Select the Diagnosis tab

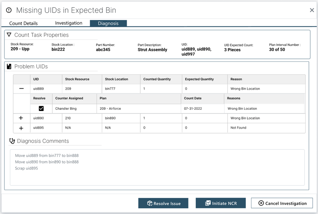tap(109, 23)
